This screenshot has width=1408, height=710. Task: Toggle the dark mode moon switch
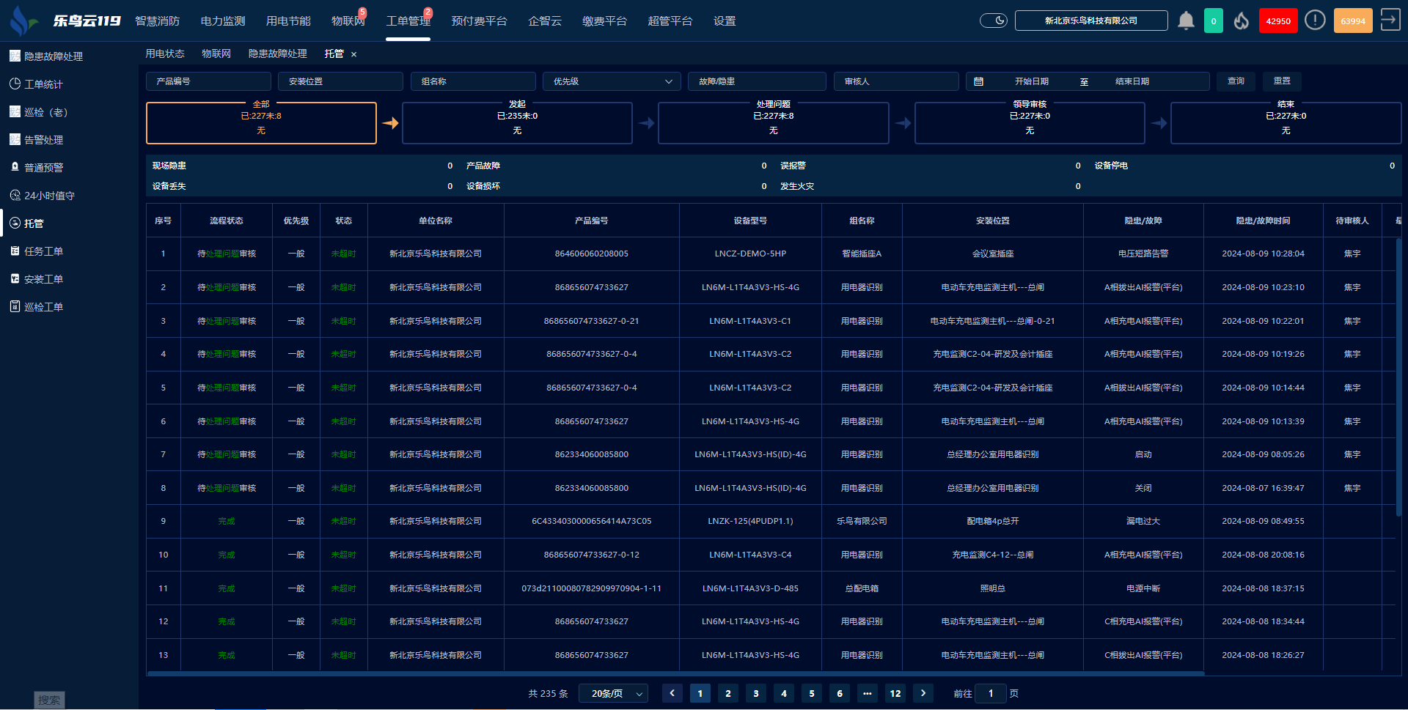click(994, 21)
